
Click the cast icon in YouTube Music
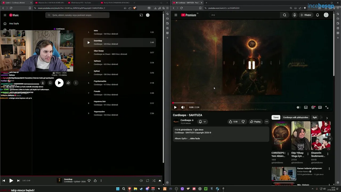[x=141, y=15]
